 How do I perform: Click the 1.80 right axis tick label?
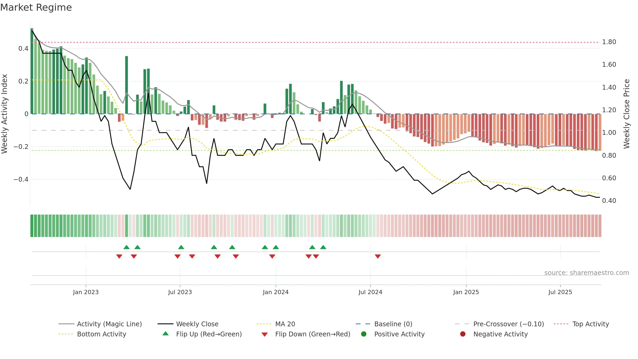point(609,42)
